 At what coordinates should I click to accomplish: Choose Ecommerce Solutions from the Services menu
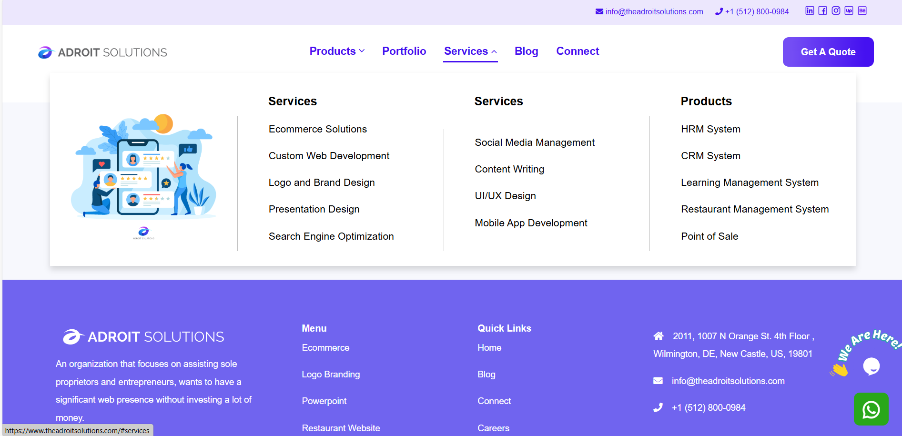318,129
